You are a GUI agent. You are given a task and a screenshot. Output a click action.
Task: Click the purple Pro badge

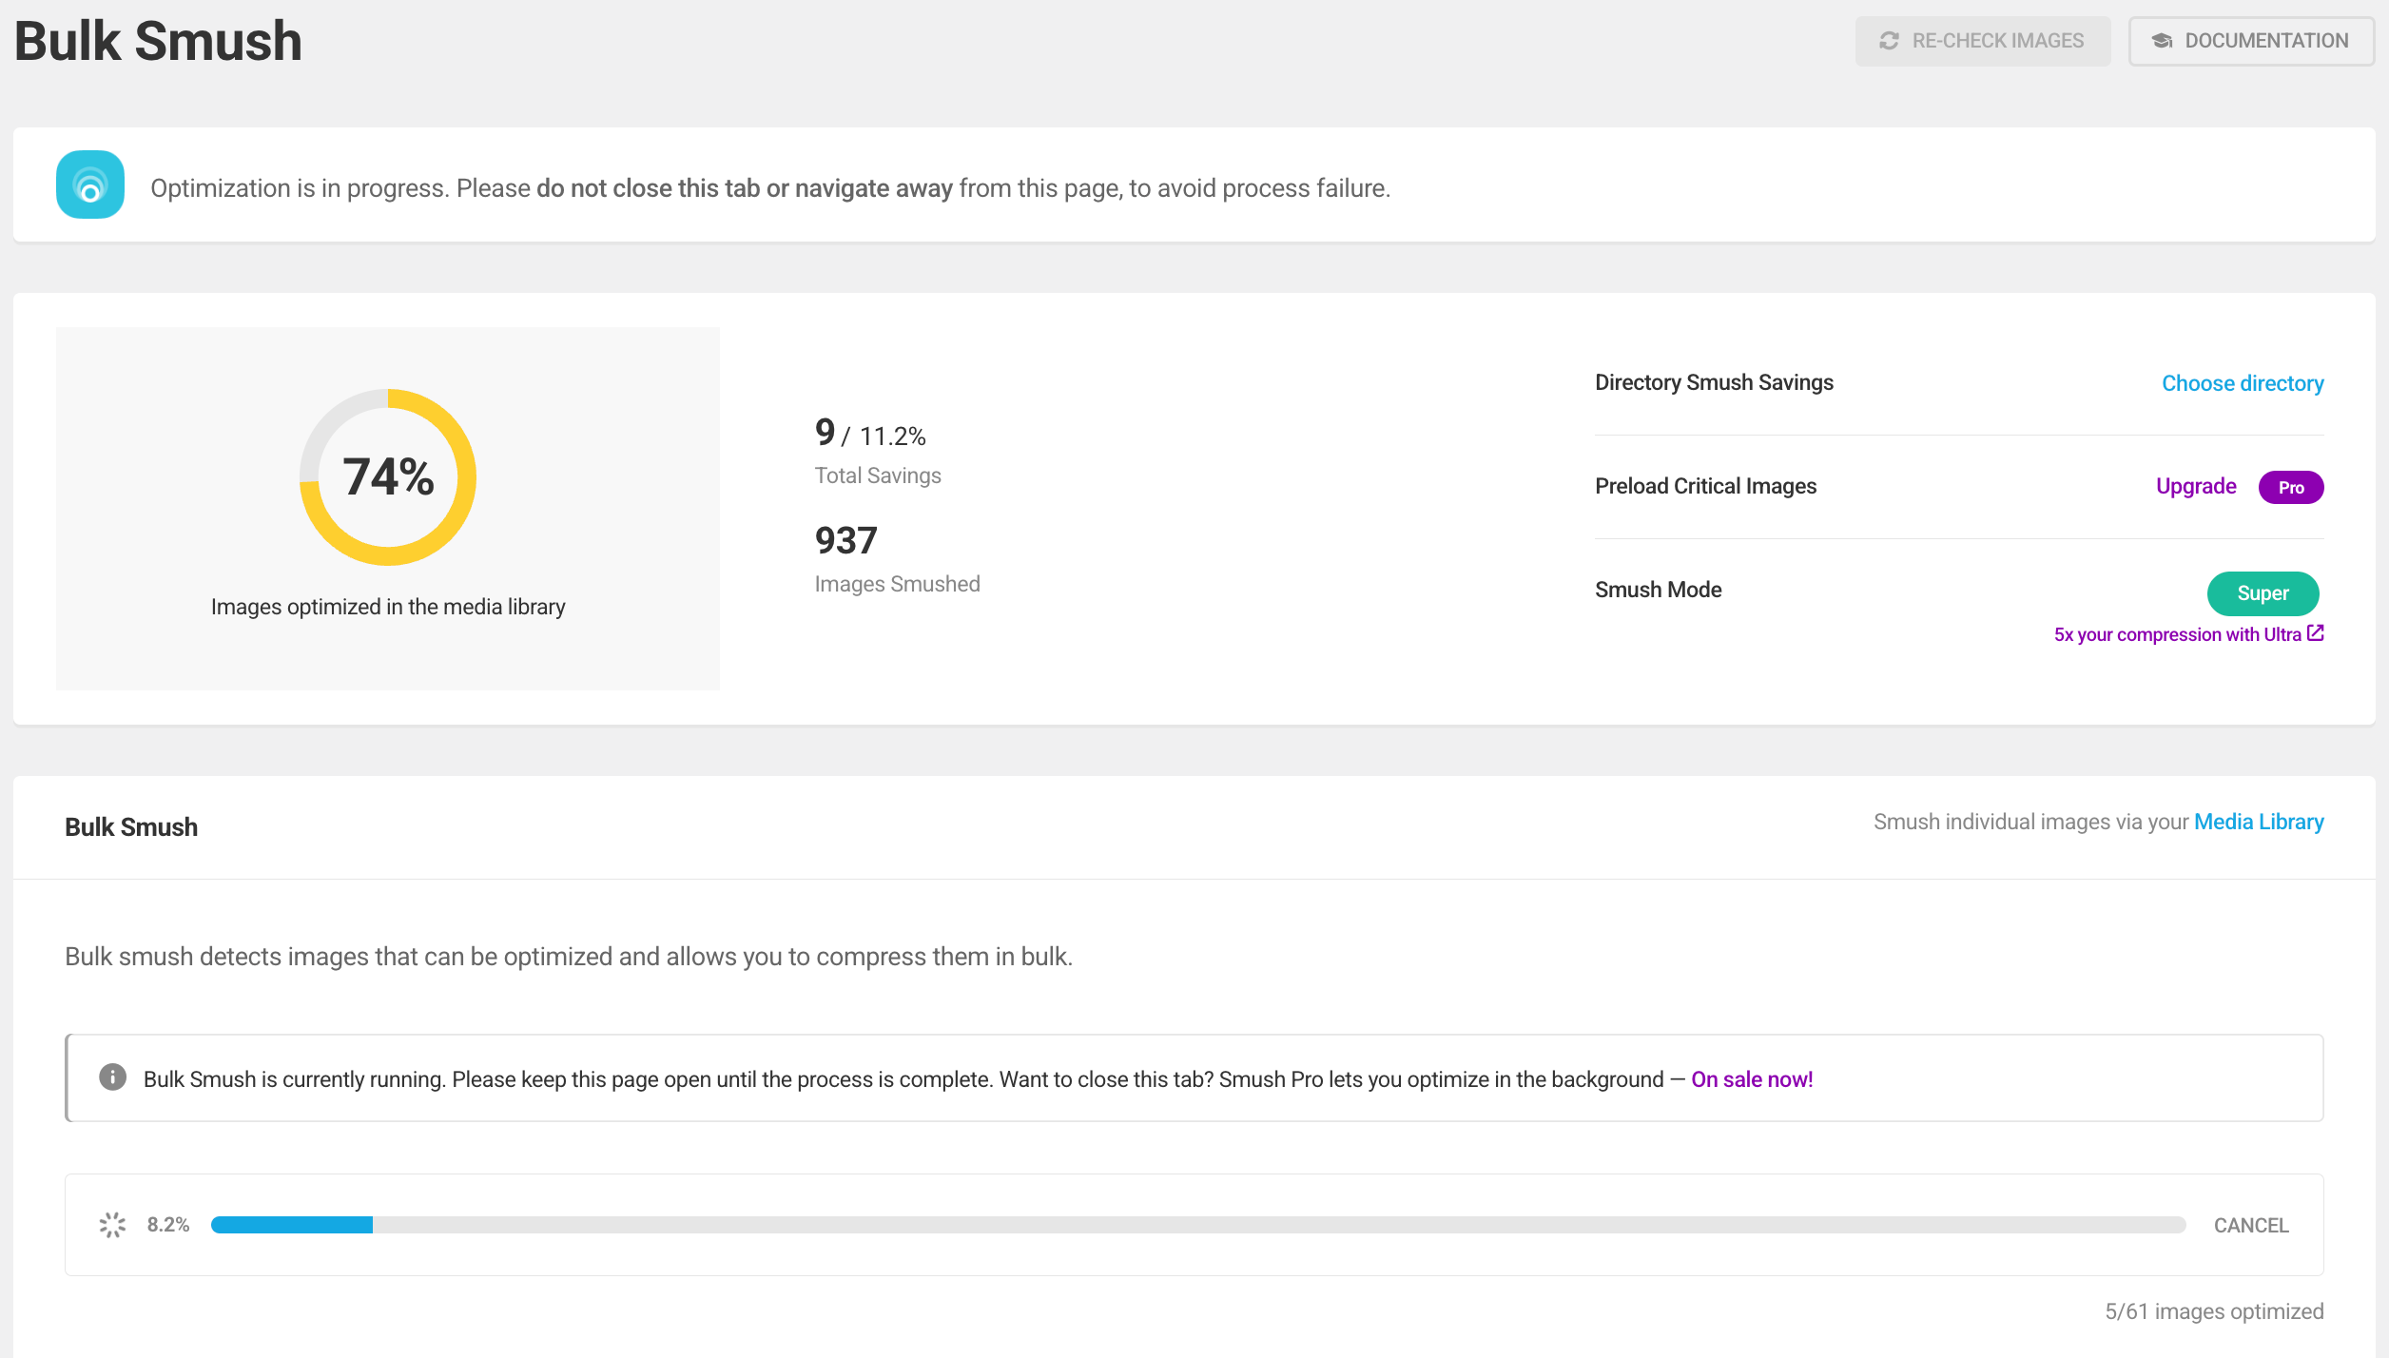tap(2290, 487)
